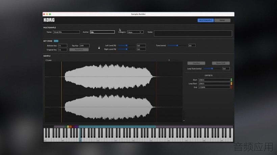Screen dimensions: 277x155
Task: Click the Author field containing Me
Action: (102, 32)
